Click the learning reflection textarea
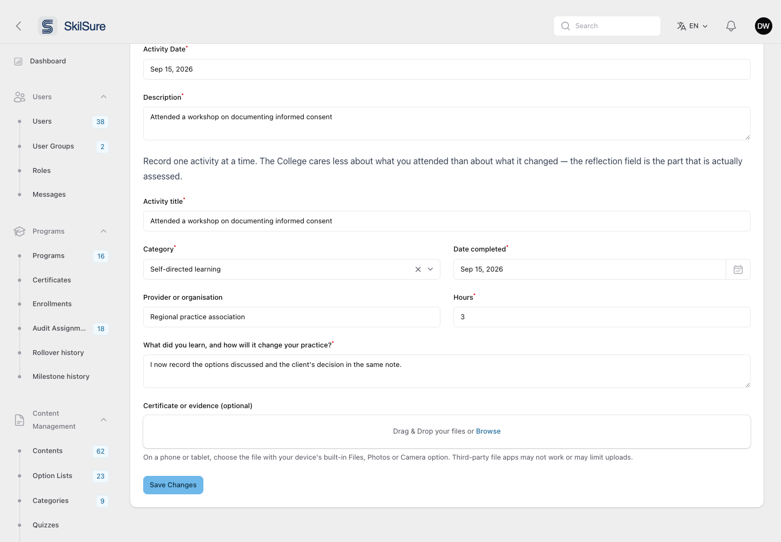781x542 pixels. [447, 371]
